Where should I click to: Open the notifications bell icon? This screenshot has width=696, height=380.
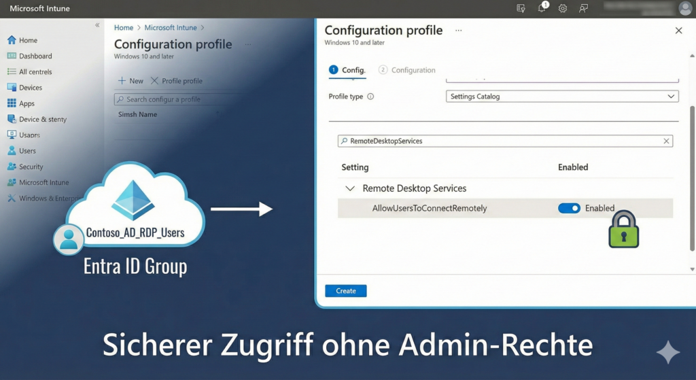coord(542,9)
